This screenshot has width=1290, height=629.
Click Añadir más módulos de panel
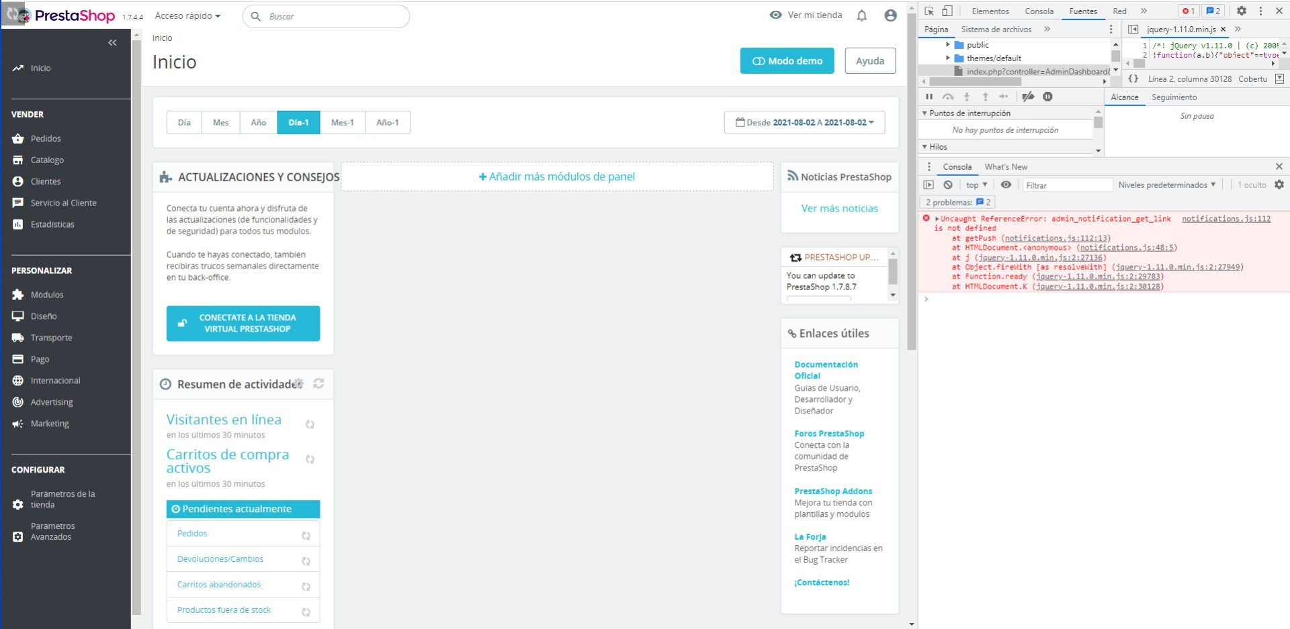click(557, 177)
